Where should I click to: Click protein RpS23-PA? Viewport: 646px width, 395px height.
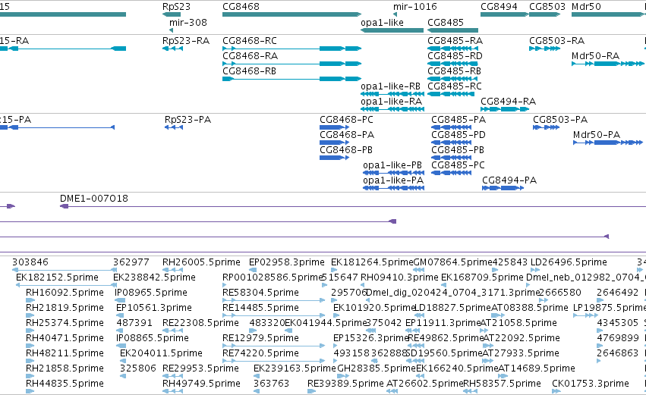point(187,120)
